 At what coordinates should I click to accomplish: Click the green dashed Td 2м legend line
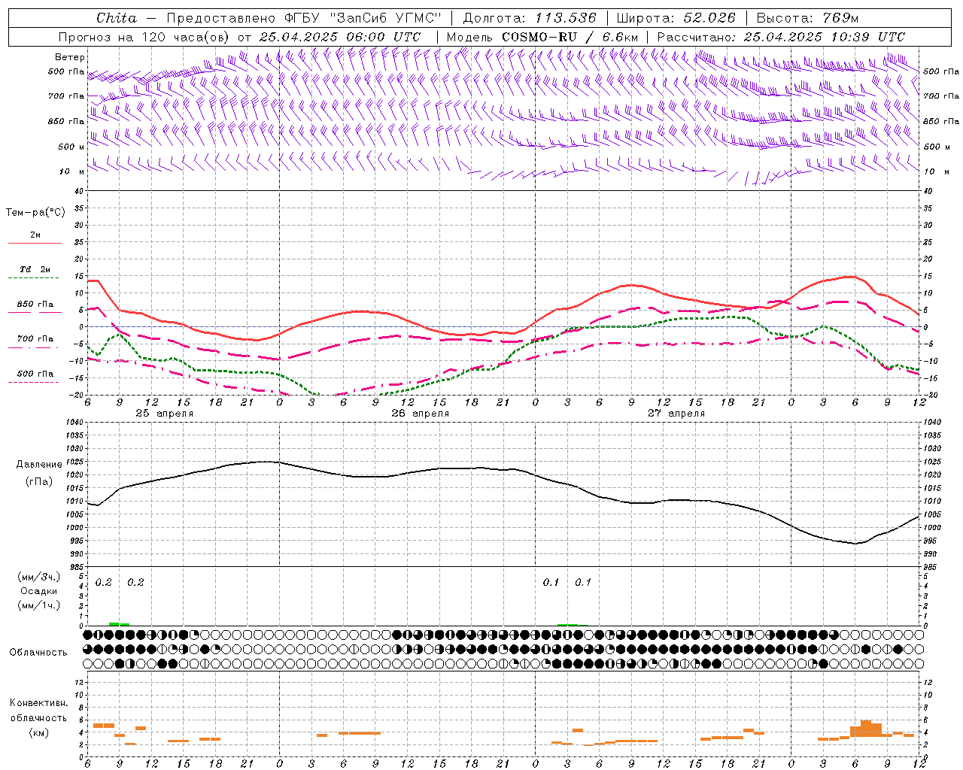(x=35, y=278)
